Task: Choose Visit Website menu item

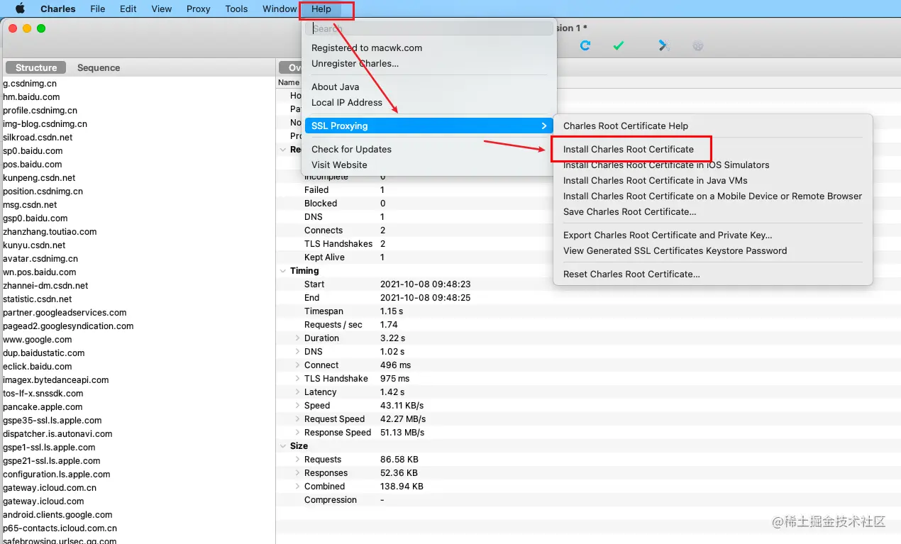Action: click(339, 165)
